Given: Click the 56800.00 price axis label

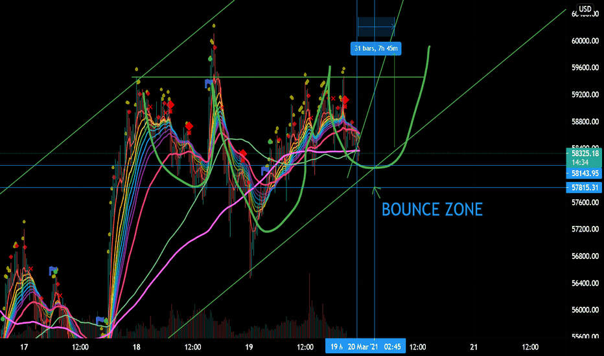Looking at the screenshot, I should coord(585,256).
